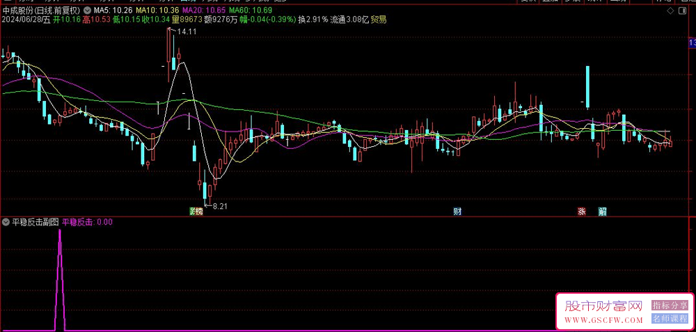Select the MA20: 10.65 label
This screenshot has width=696, height=332.
(205, 10)
